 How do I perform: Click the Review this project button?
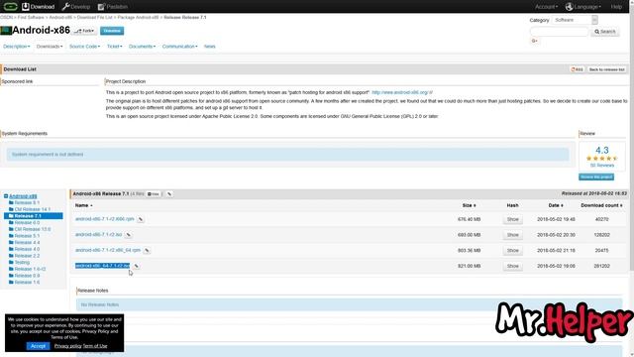tap(596, 177)
